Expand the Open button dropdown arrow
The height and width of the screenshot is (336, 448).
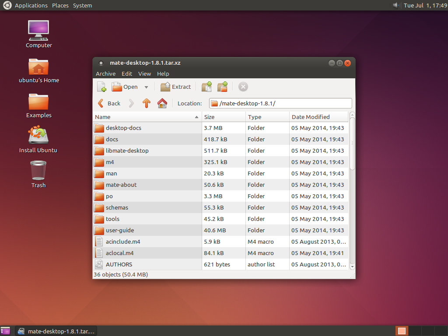point(147,87)
